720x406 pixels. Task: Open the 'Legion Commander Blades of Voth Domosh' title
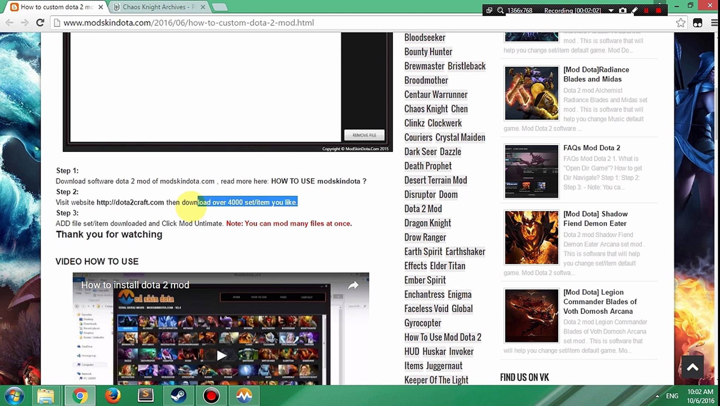tap(600, 301)
